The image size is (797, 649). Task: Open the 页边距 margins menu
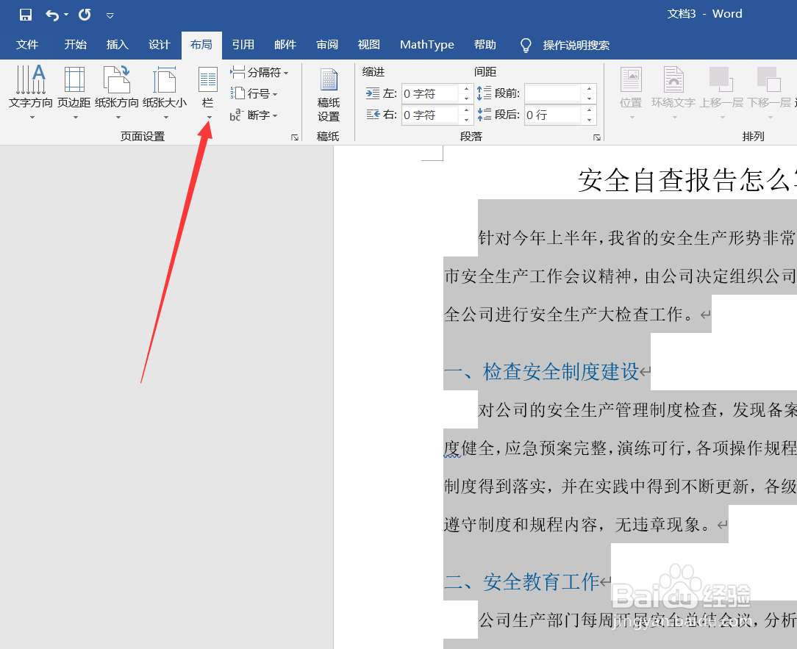tap(74, 93)
